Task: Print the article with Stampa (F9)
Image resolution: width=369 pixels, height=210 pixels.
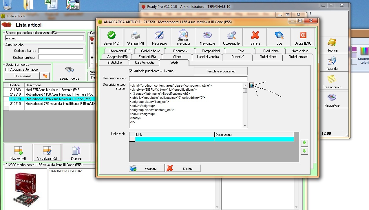Action: pyautogui.click(x=136, y=35)
